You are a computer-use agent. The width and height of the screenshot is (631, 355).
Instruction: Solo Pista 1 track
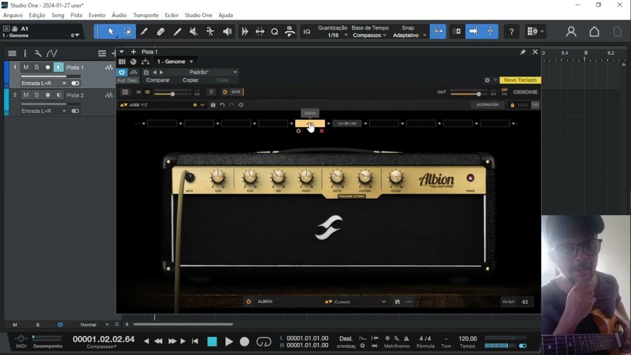coord(36,67)
